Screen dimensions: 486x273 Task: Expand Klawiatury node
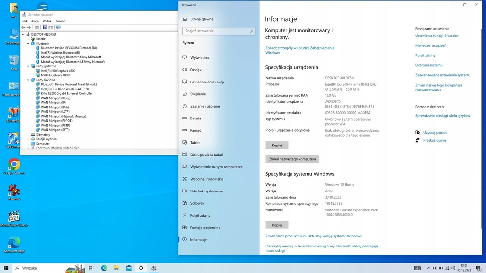coord(28,135)
